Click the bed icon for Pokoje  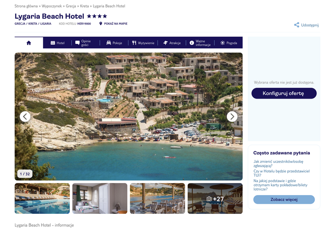pos(109,43)
